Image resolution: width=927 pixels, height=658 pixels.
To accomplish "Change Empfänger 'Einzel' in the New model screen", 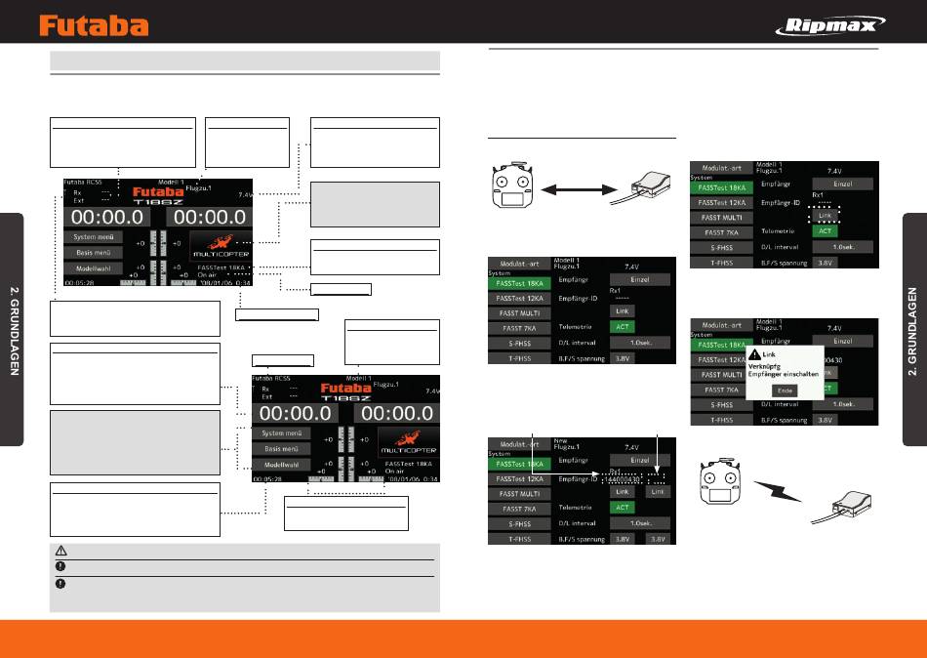I will (x=640, y=461).
